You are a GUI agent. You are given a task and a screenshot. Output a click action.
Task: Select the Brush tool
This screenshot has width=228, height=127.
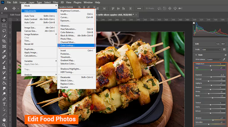[x=4, y=62]
